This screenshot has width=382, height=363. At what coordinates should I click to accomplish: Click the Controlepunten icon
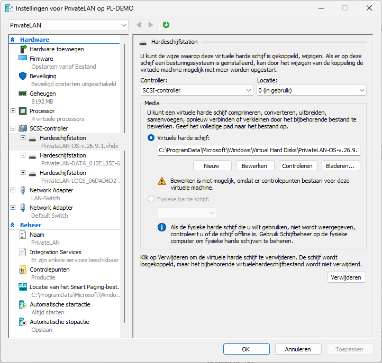23,269
